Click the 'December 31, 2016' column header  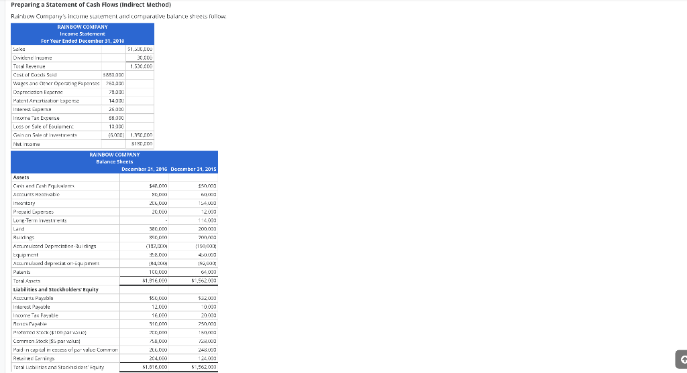pyautogui.click(x=144, y=169)
